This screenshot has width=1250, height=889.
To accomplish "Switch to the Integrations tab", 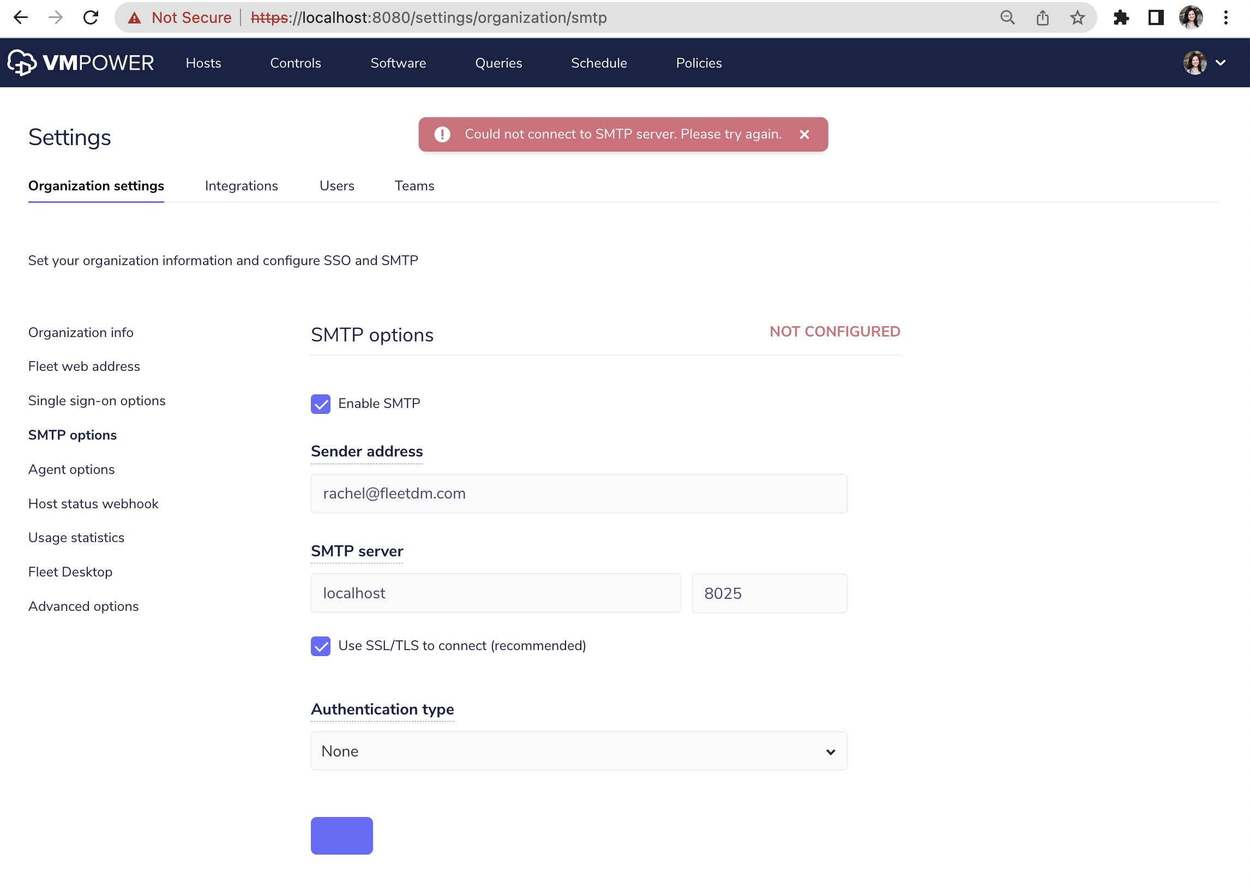I will [242, 185].
